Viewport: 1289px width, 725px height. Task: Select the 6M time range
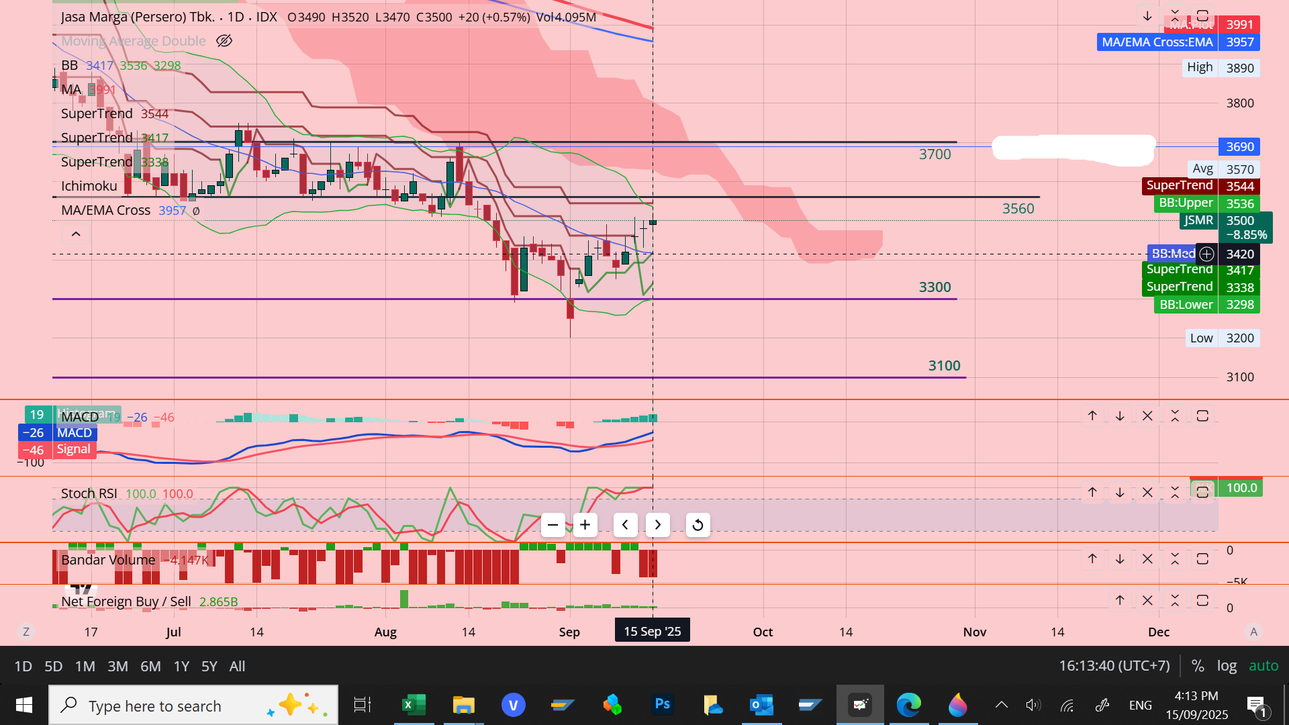click(150, 666)
